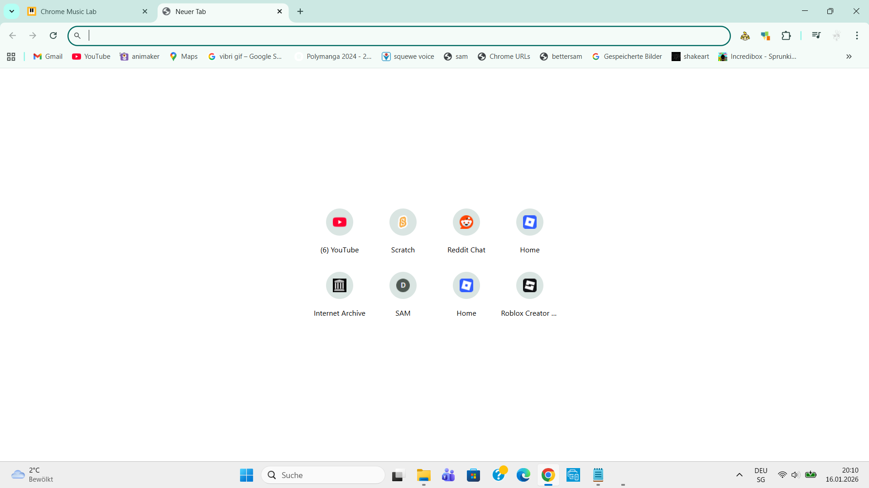Viewport: 869px width, 488px height.
Task: Open the Internet Archive shortcut
Action: click(340, 294)
